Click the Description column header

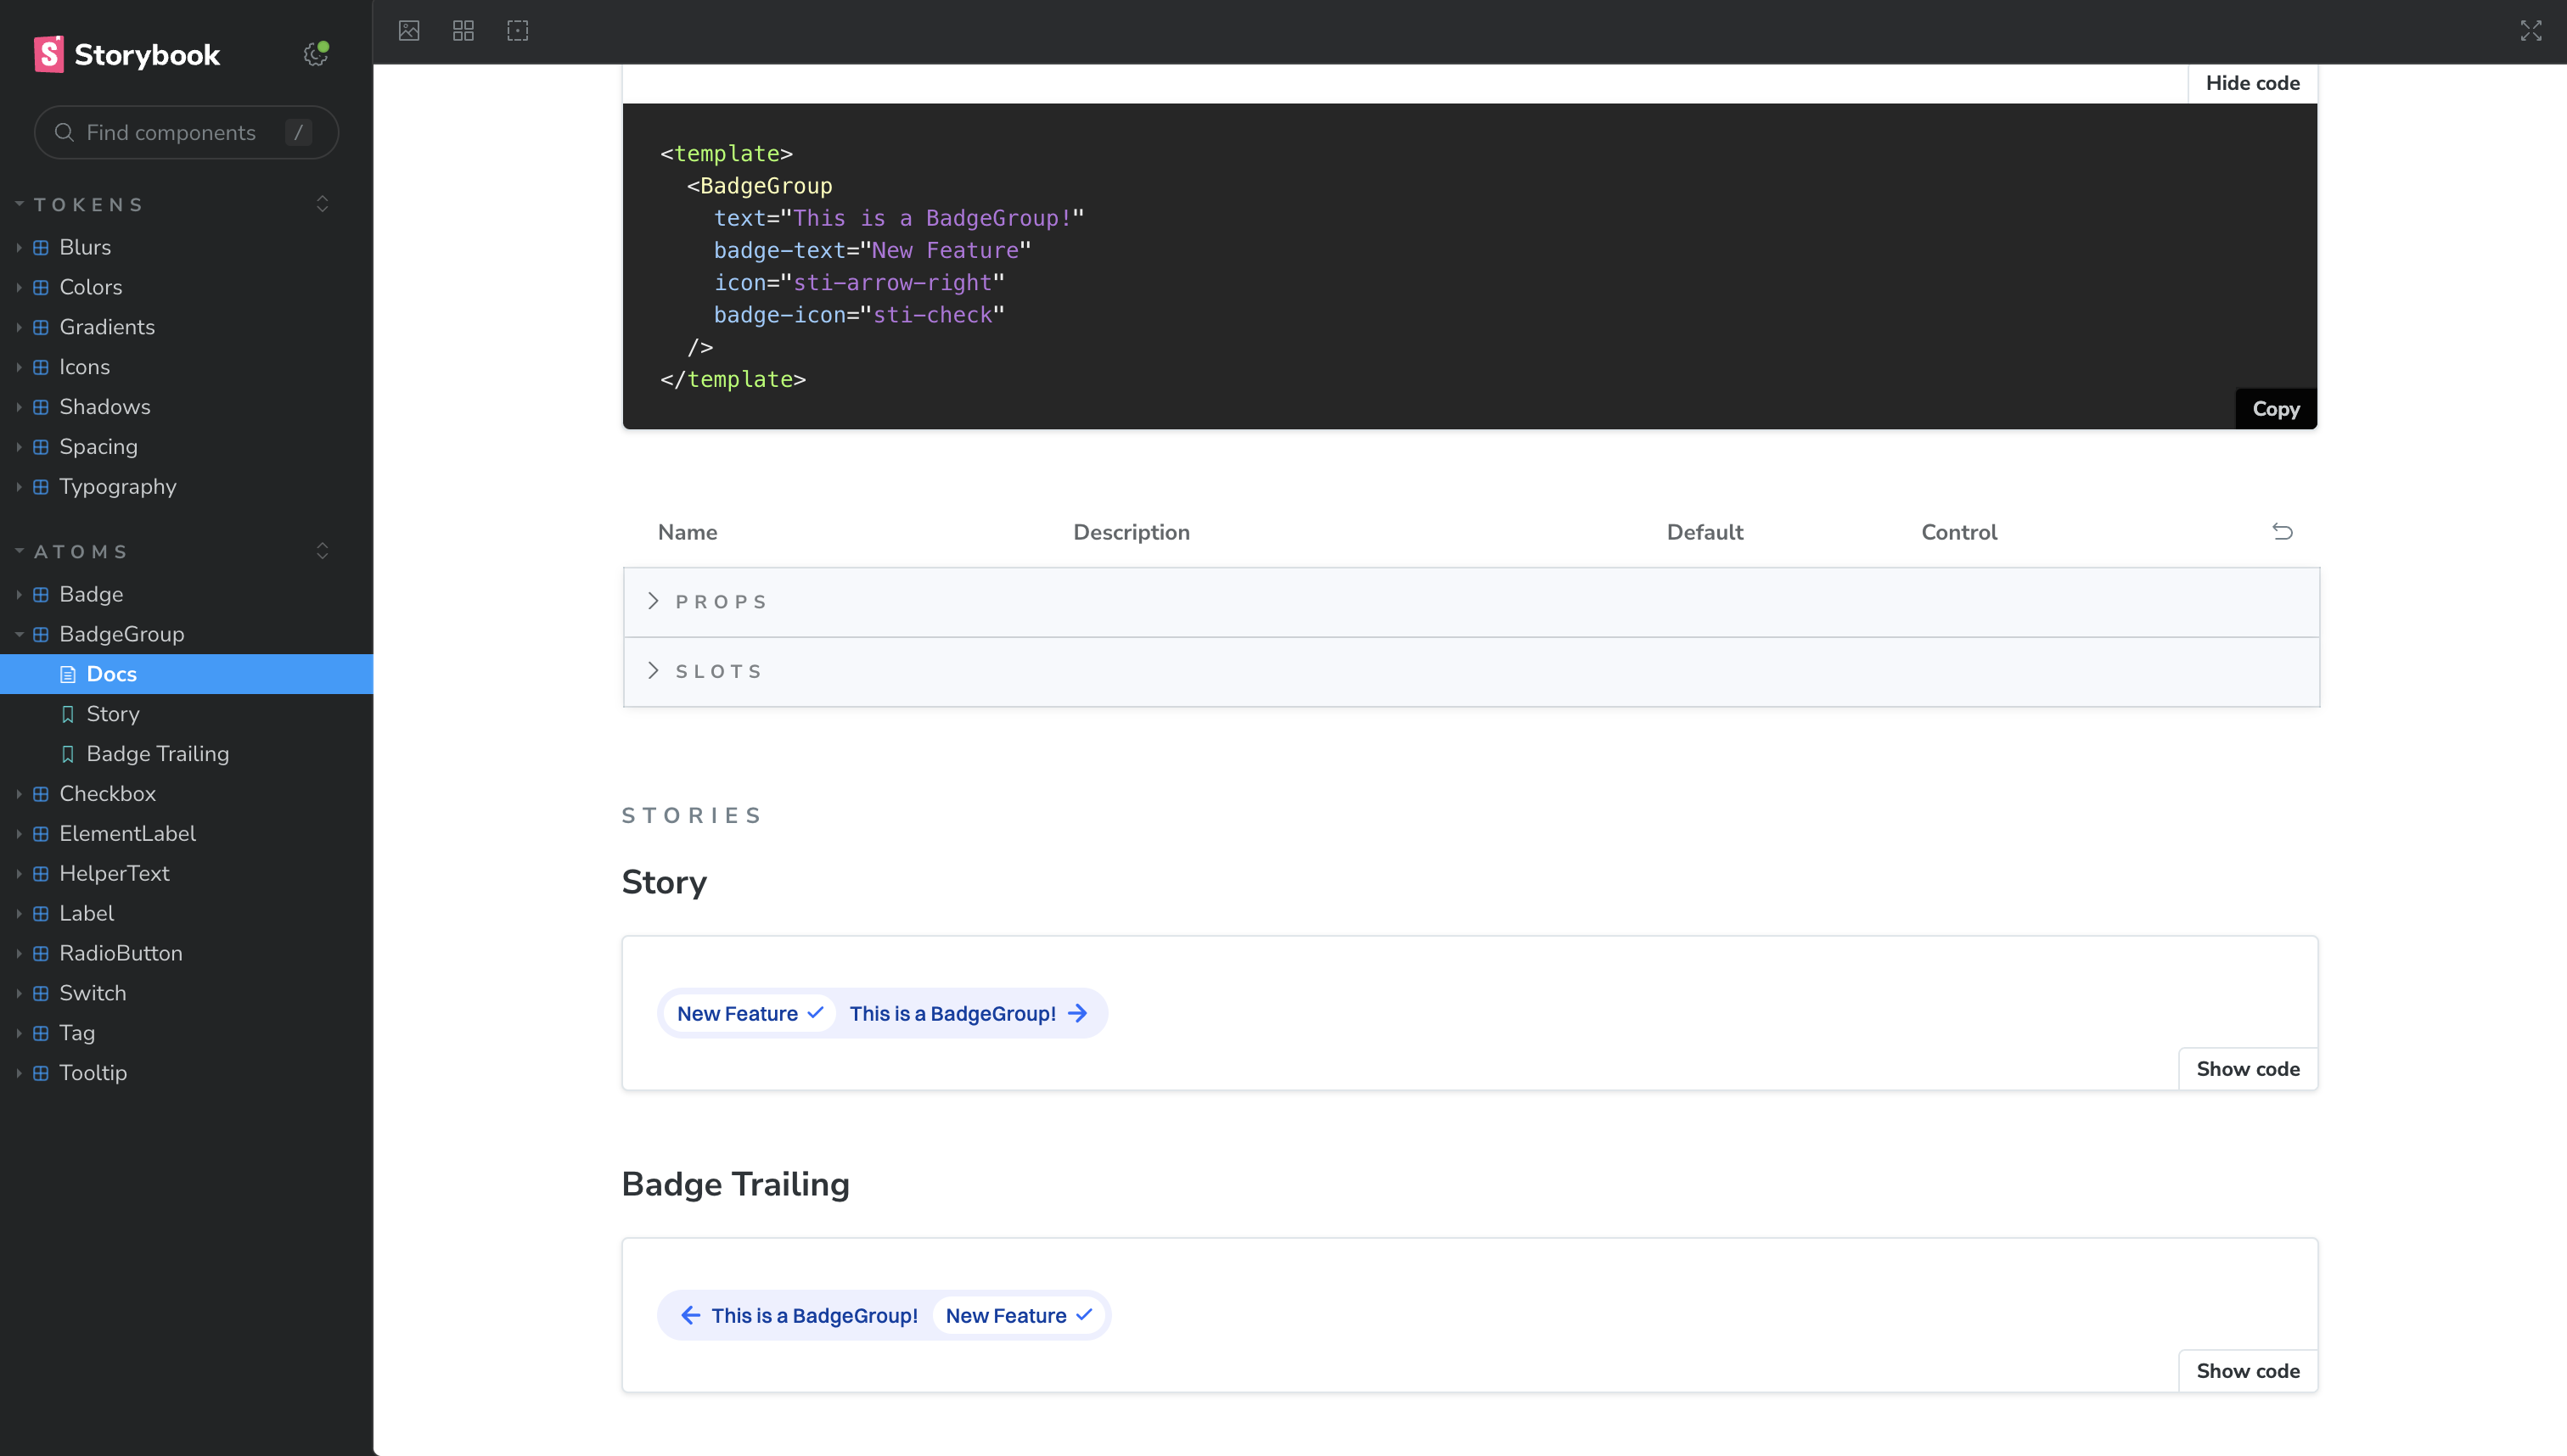click(1132, 532)
